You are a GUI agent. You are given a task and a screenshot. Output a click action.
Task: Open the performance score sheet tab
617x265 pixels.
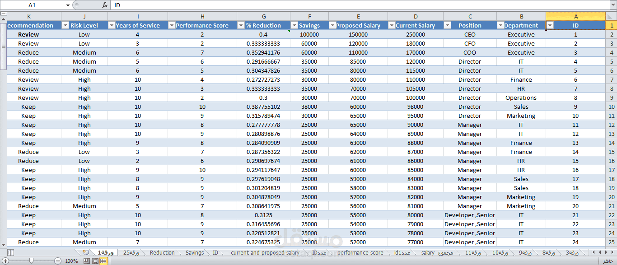(x=360, y=253)
